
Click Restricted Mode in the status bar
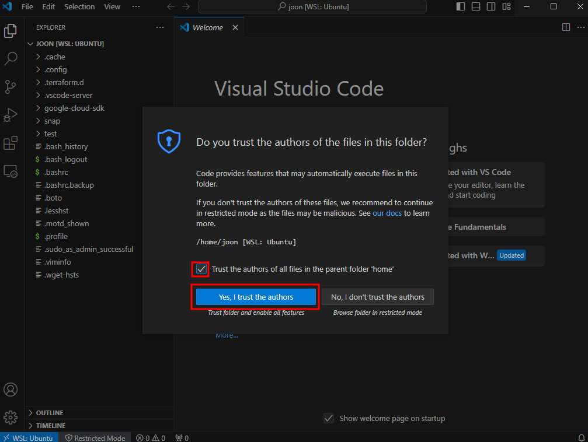(x=95, y=437)
